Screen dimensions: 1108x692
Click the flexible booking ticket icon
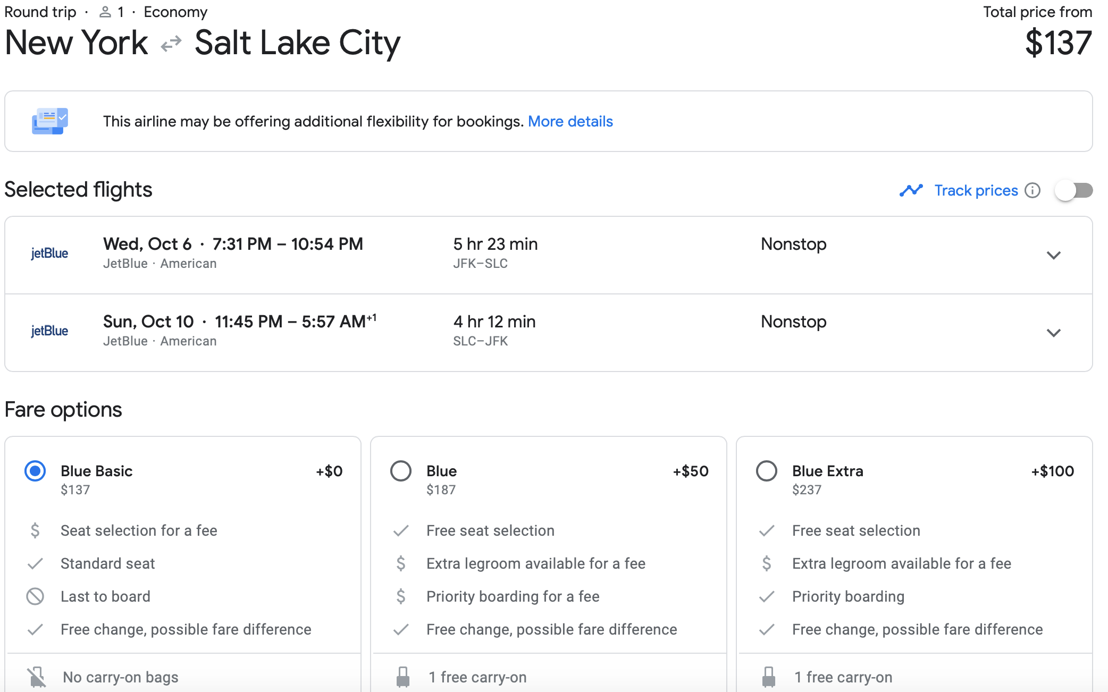(x=49, y=121)
